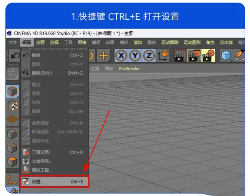
Task: Click the 过滤 viewport menu
Action: (x=95, y=69)
